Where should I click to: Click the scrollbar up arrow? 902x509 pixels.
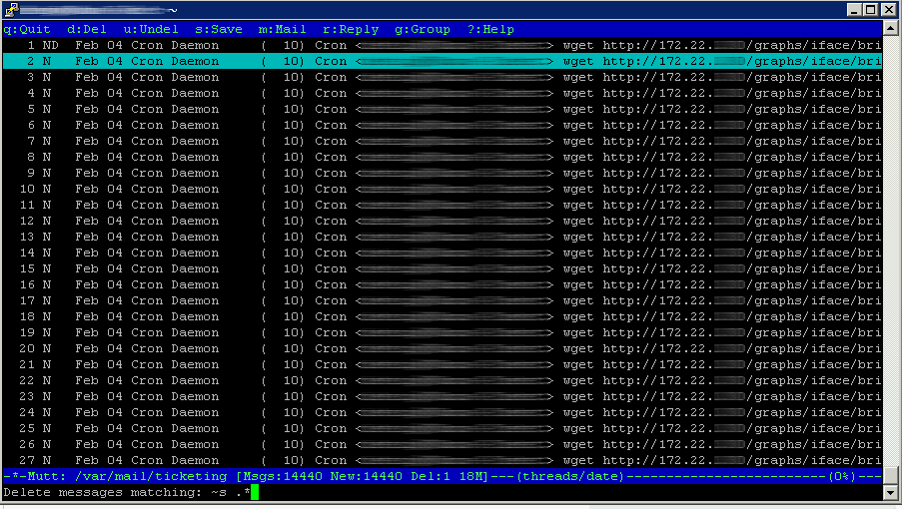click(x=890, y=28)
